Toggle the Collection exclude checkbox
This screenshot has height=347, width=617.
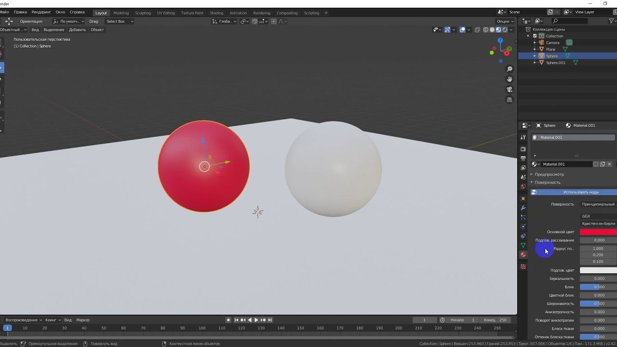click(535, 36)
